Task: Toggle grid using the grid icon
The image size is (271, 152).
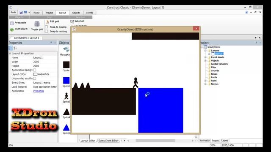Action: (37, 24)
